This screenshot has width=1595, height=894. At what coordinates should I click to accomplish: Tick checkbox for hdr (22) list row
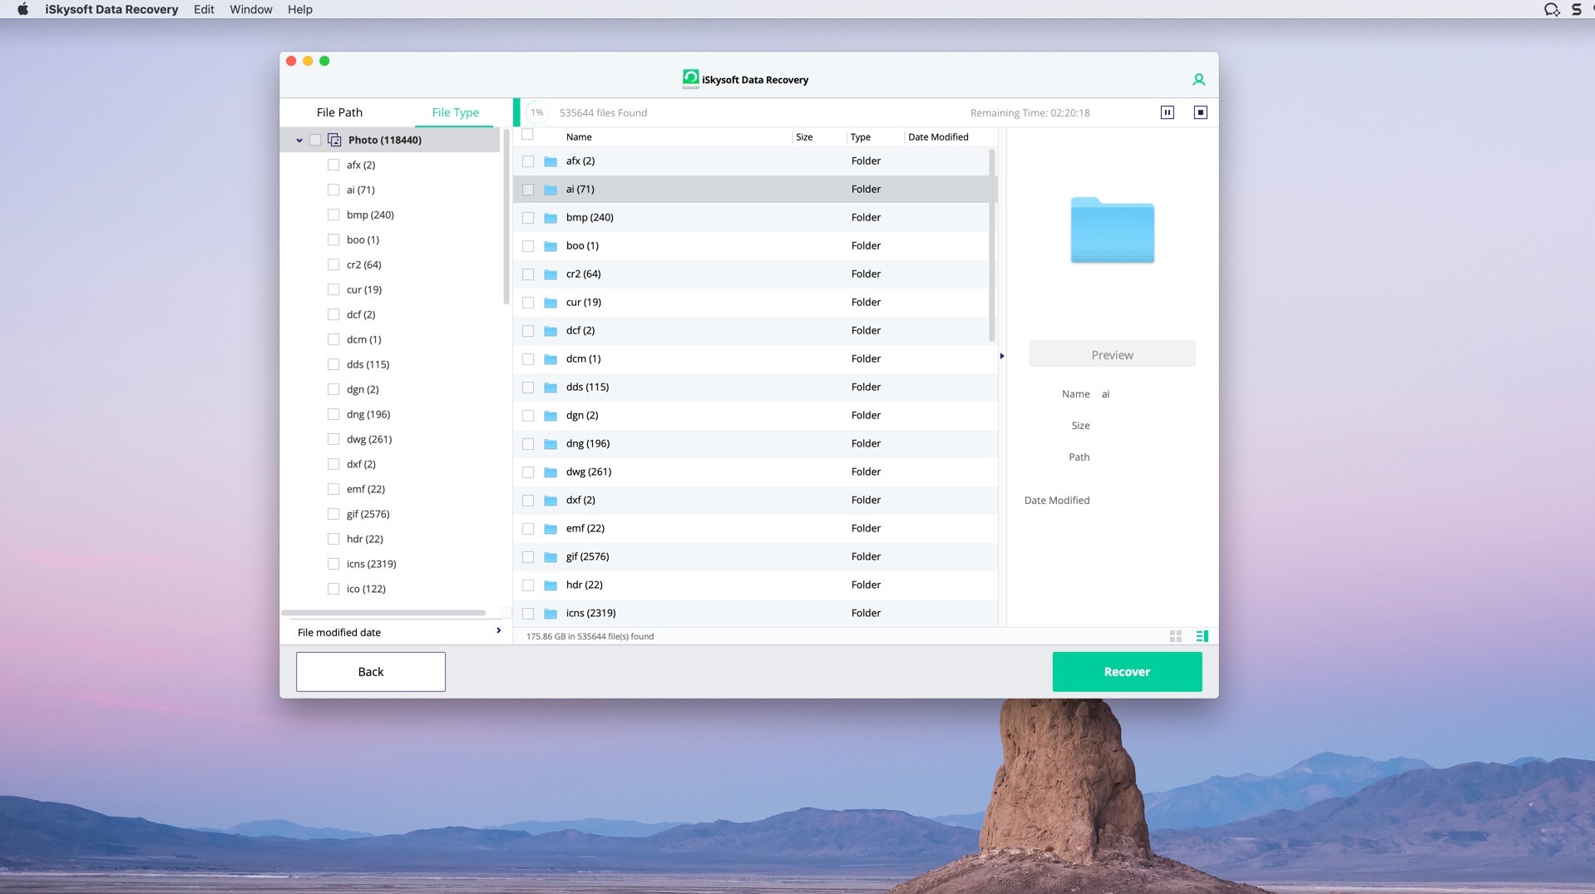[528, 585]
